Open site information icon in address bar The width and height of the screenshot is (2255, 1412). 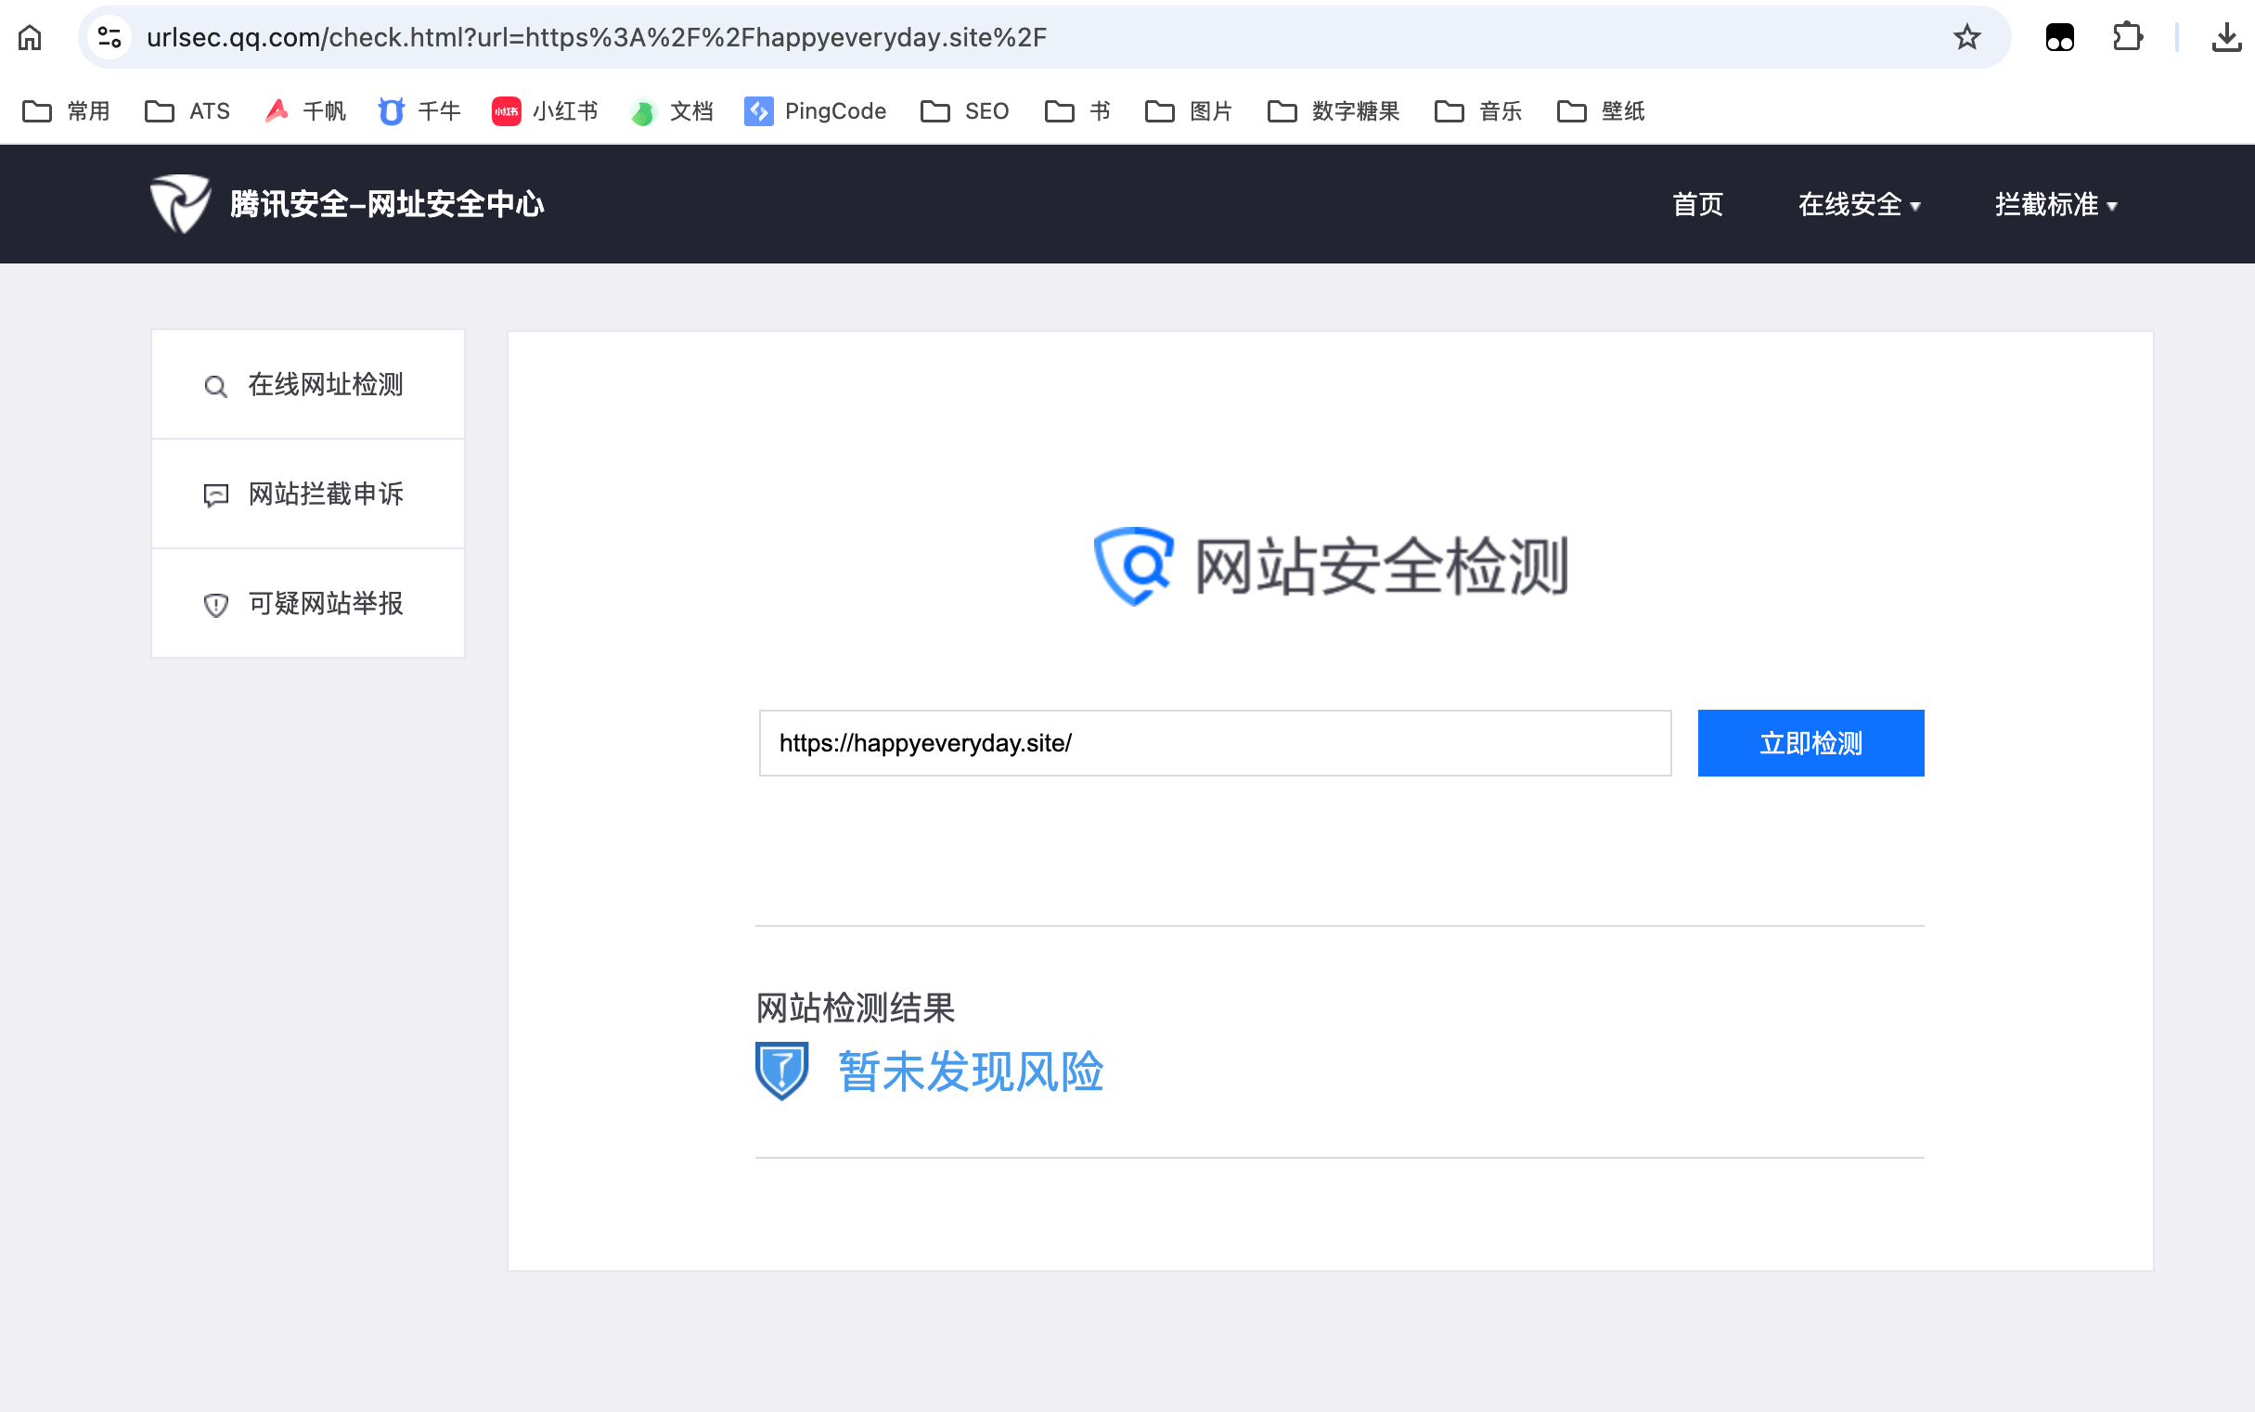pyautogui.click(x=110, y=37)
